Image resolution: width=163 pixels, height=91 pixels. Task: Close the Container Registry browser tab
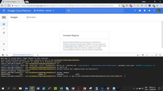coord(23,2)
